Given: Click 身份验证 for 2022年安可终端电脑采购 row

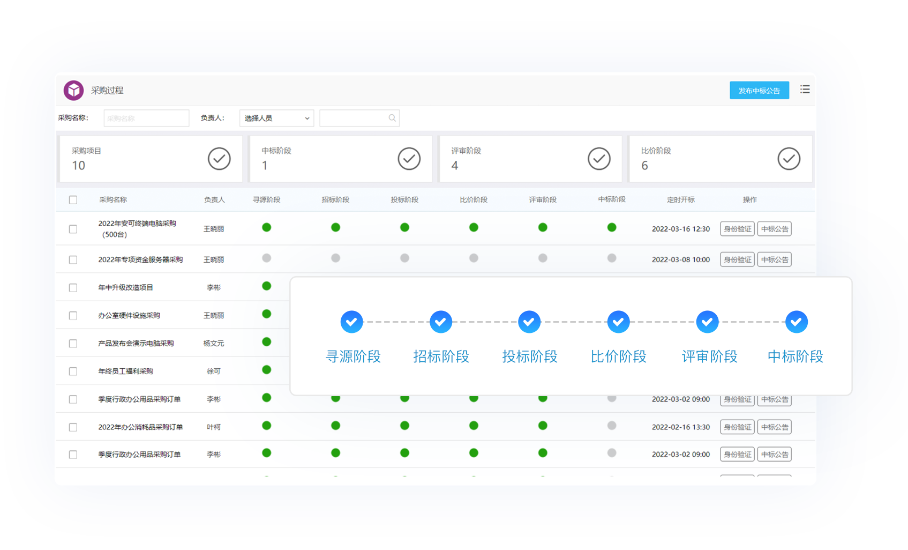Looking at the screenshot, I should click(x=737, y=229).
